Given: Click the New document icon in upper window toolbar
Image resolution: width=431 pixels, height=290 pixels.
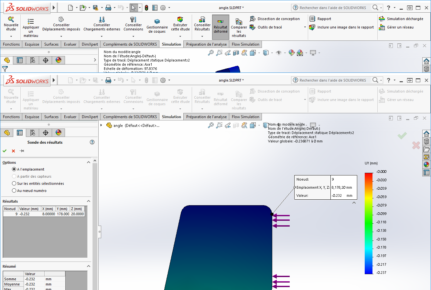Looking at the screenshot, I should pos(70,8).
